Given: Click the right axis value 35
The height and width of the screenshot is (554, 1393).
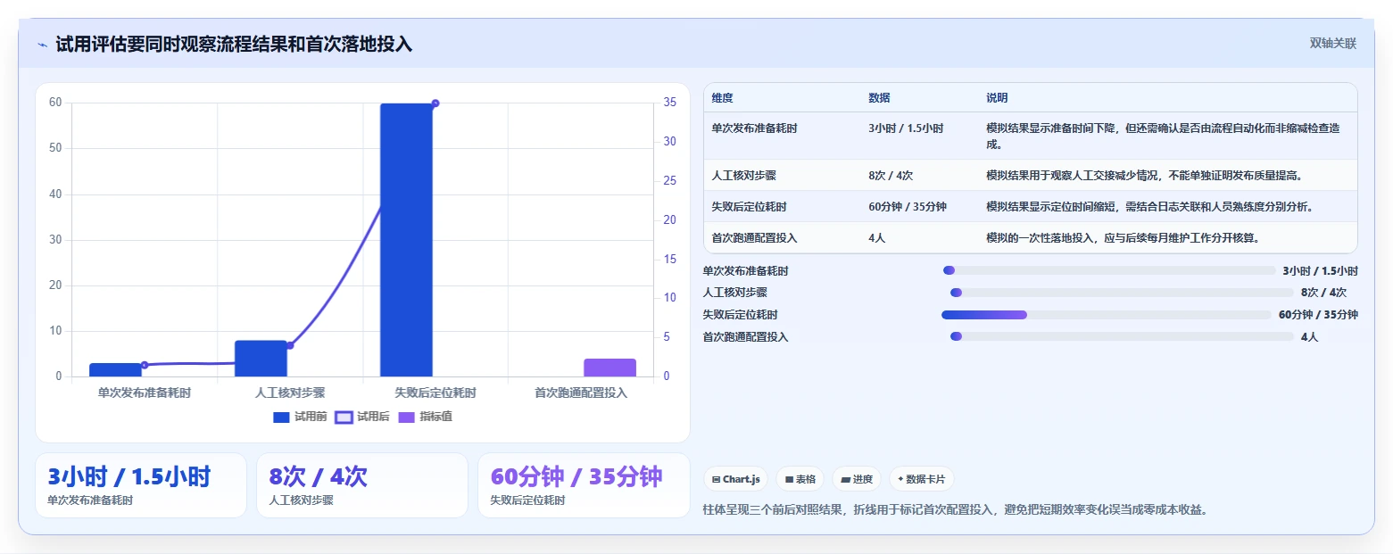Looking at the screenshot, I should point(670,103).
